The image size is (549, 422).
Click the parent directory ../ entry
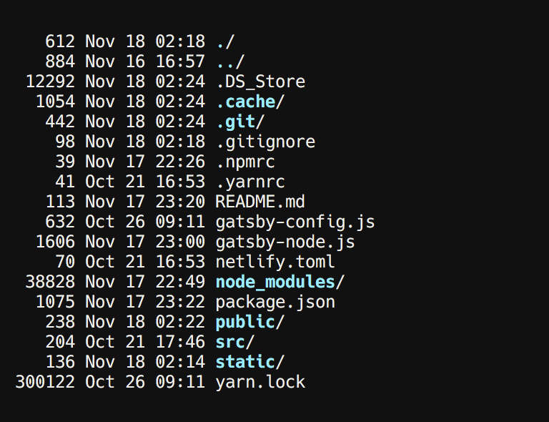[x=230, y=62]
